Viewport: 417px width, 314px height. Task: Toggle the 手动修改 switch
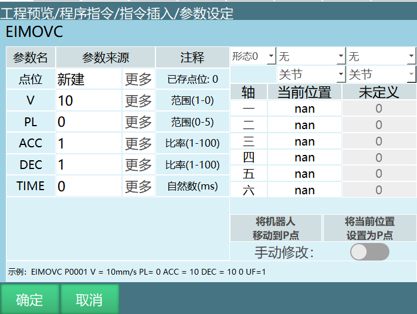[x=369, y=252]
